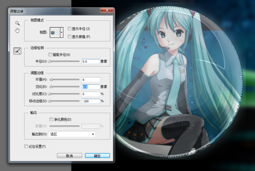Enable the 显示半径 (J) checkbox
Viewport: 255px width, 171px height.
[x=69, y=29]
